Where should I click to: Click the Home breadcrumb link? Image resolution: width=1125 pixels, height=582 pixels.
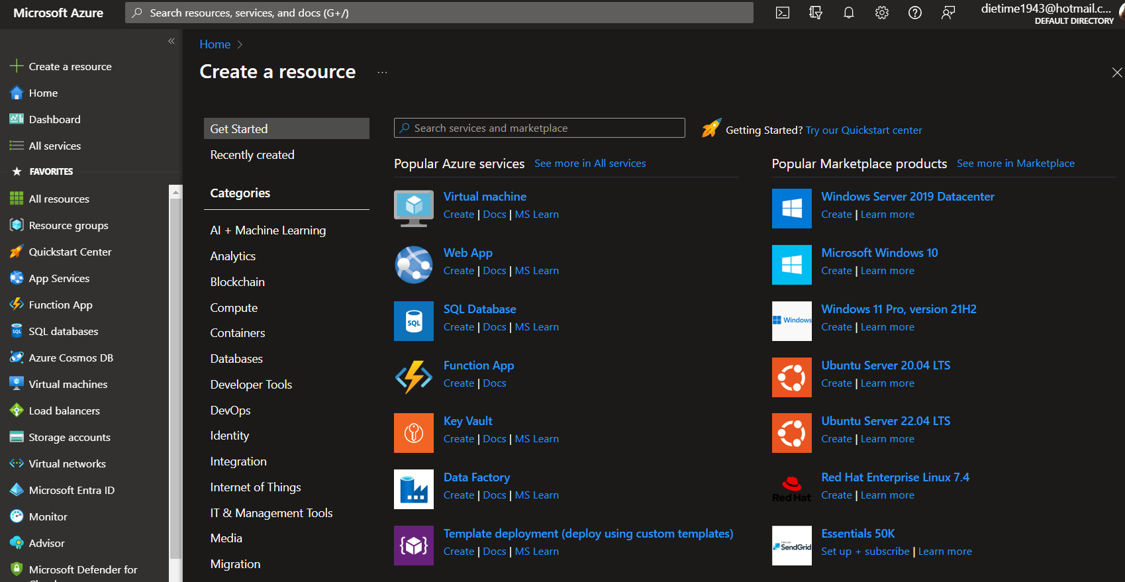pos(215,44)
